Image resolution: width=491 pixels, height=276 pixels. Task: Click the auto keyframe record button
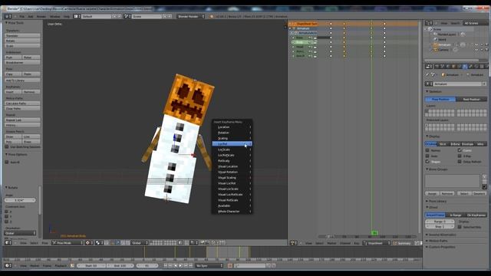(x=230, y=266)
